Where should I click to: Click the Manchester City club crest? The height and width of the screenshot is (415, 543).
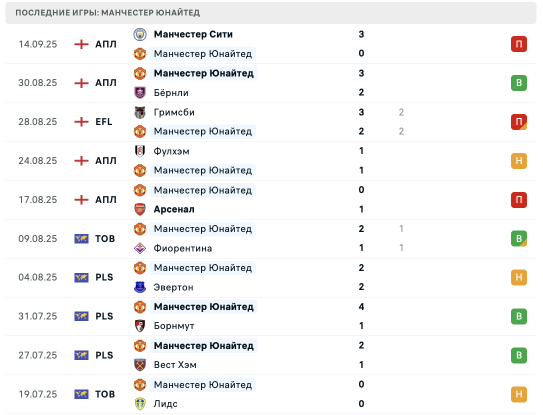(x=140, y=34)
